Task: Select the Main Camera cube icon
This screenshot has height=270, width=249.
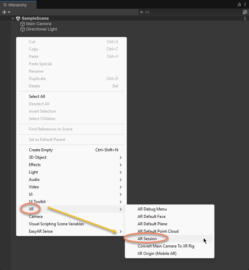Action: [x=22, y=24]
